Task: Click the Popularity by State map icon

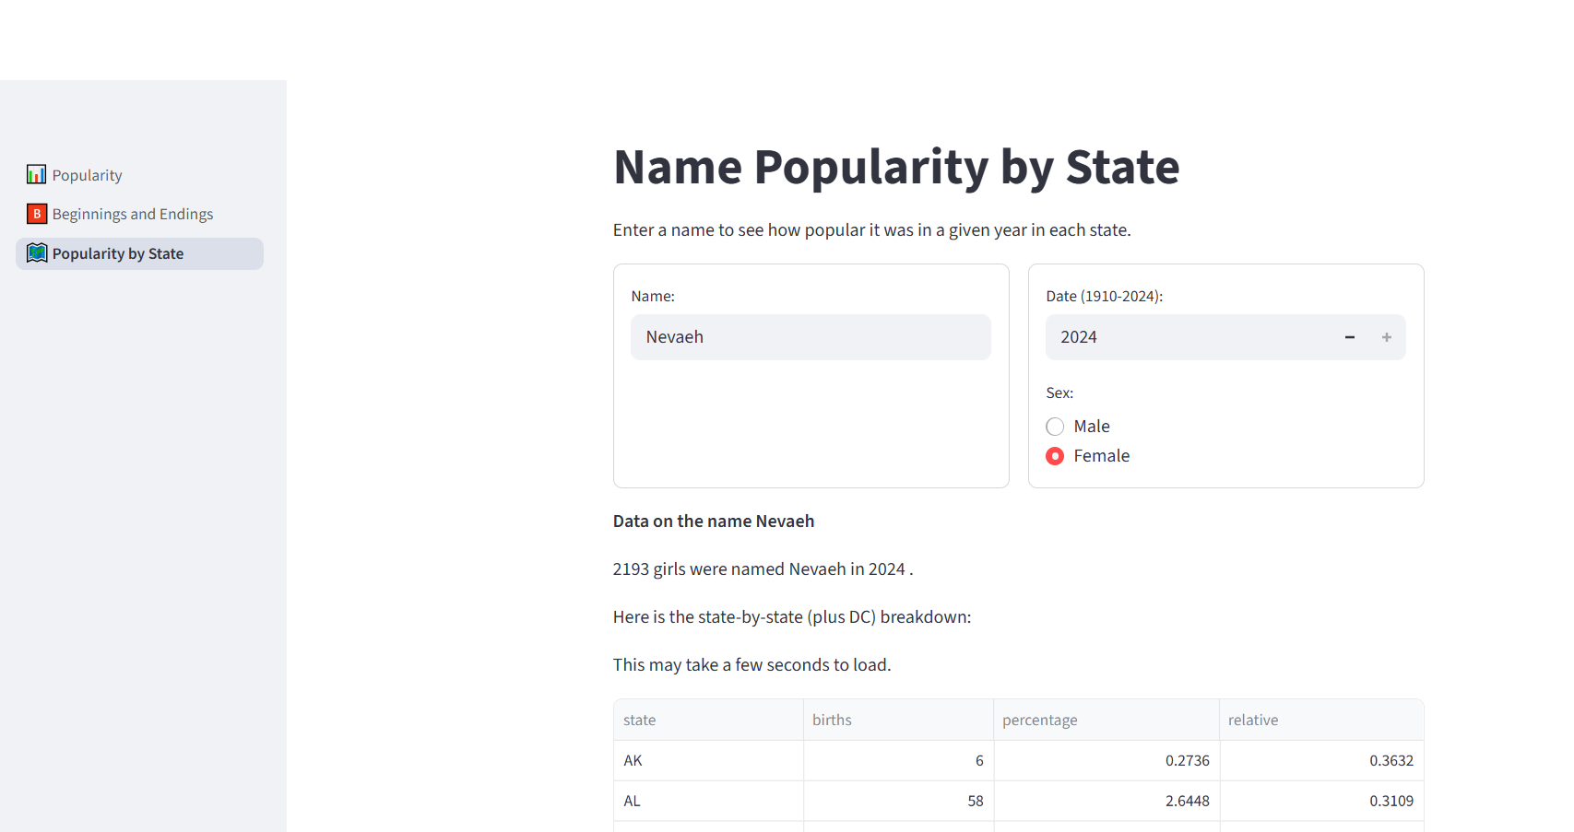Action: tap(37, 253)
